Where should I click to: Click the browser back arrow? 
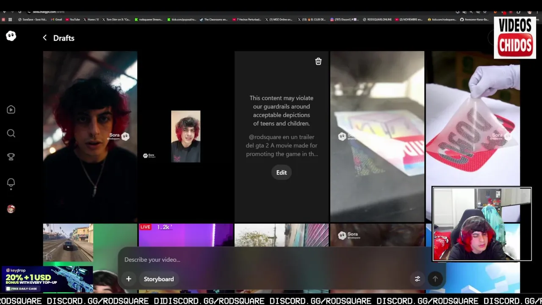(5, 11)
